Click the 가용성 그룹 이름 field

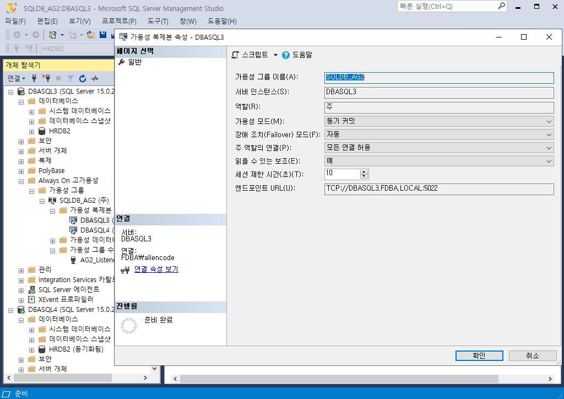pyautogui.click(x=439, y=77)
